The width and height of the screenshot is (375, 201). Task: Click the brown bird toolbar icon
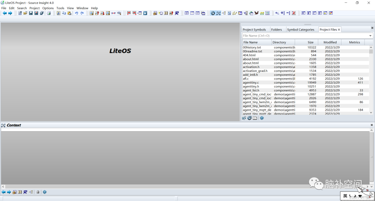tap(256, 13)
